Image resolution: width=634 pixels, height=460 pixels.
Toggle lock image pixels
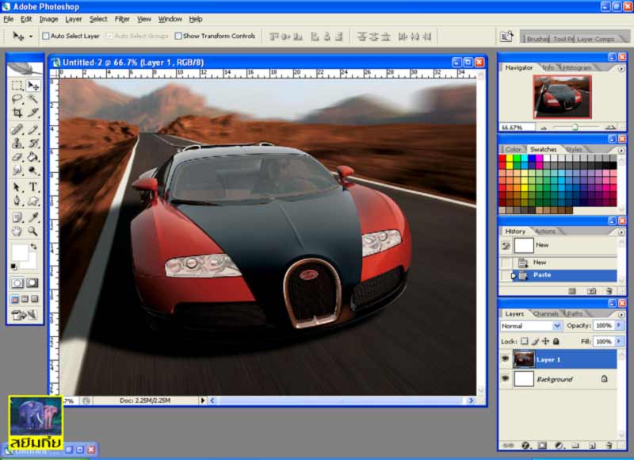[535, 341]
